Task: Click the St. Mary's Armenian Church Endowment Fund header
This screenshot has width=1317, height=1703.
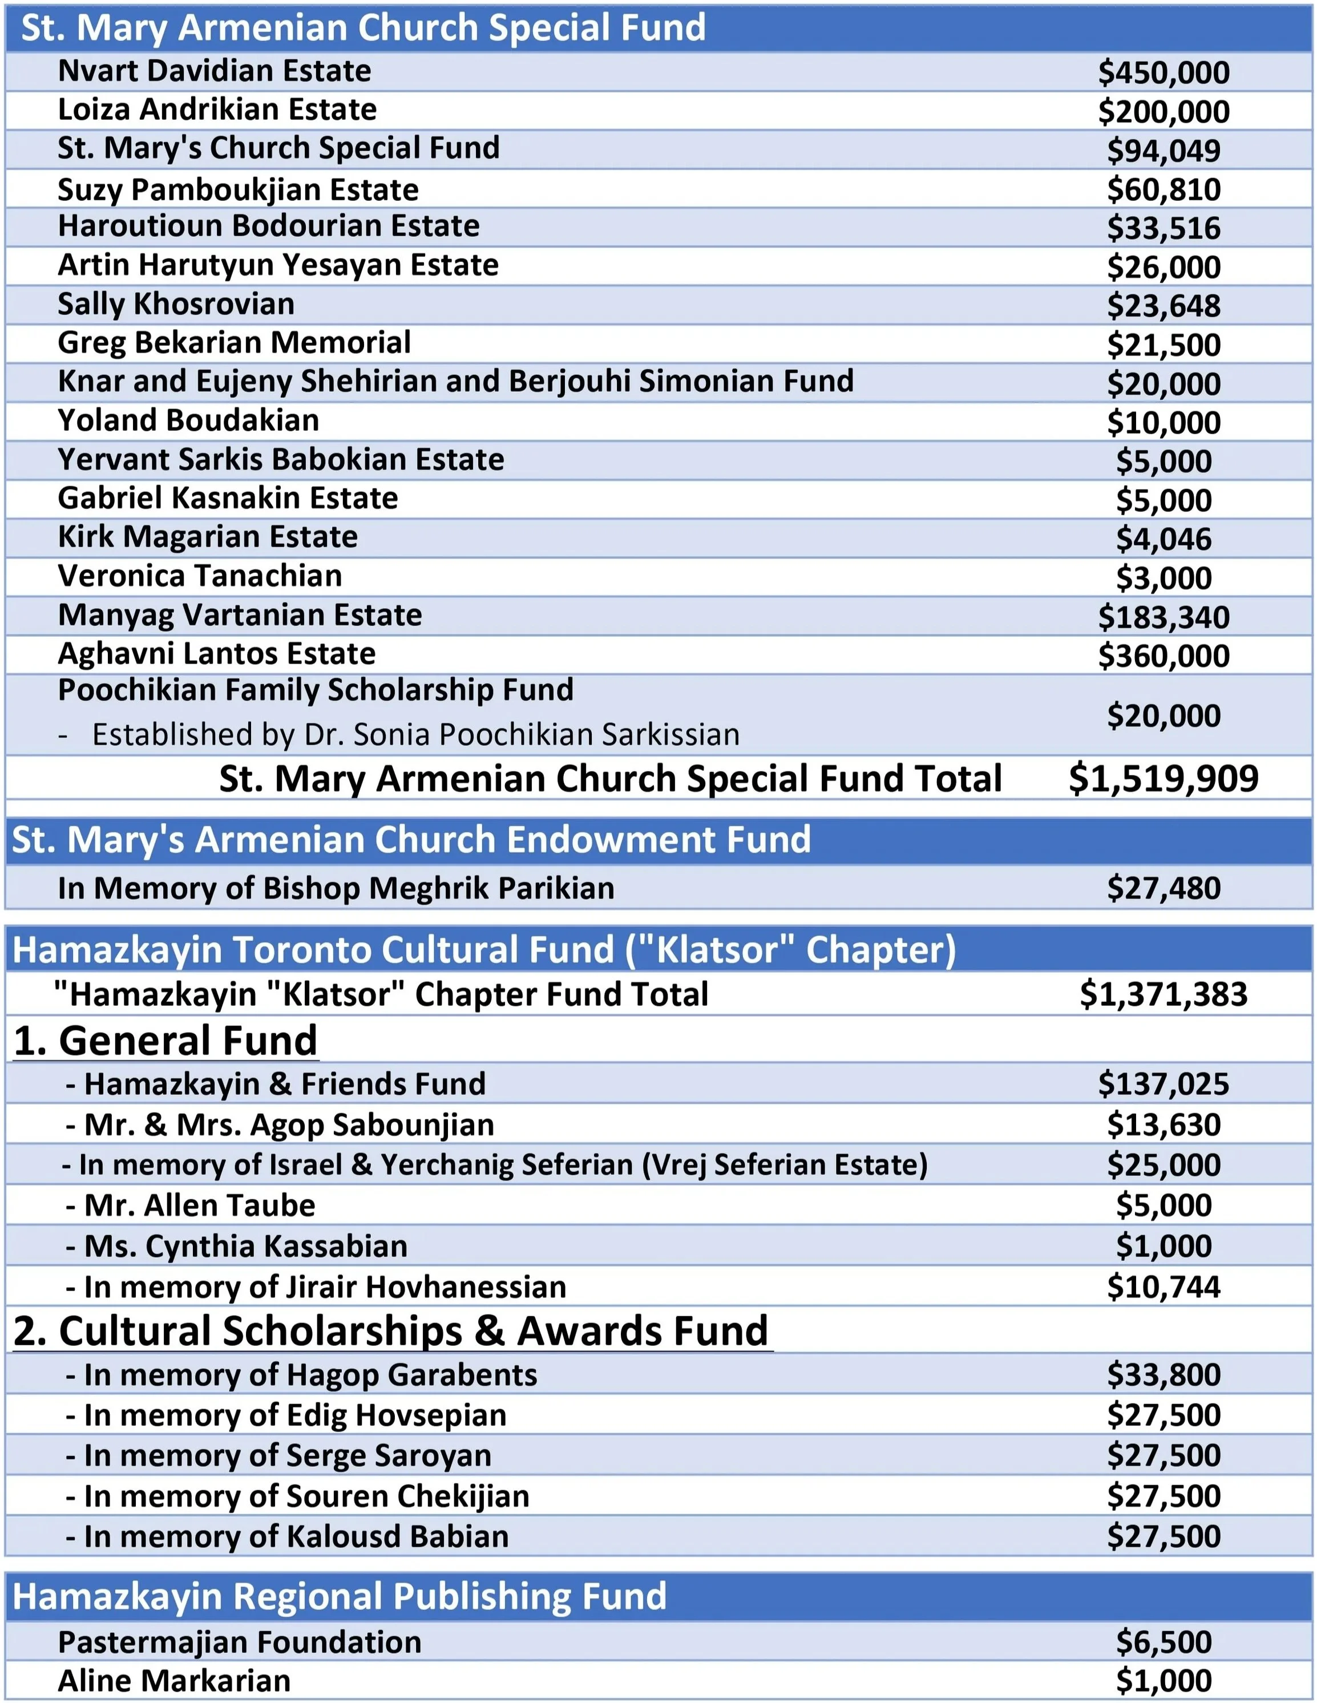Action: pyautogui.click(x=411, y=840)
